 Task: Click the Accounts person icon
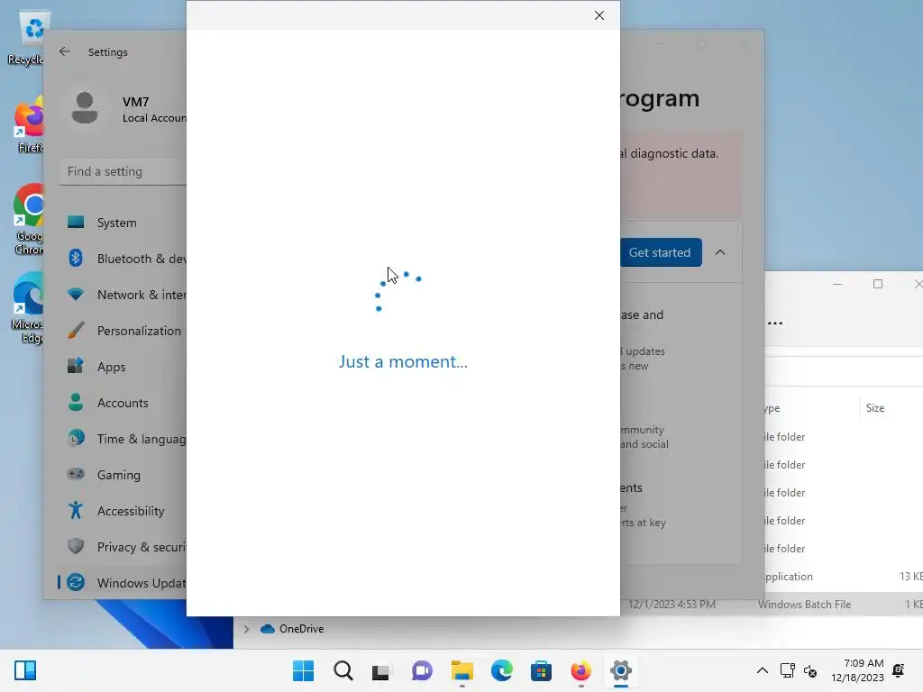(x=76, y=402)
